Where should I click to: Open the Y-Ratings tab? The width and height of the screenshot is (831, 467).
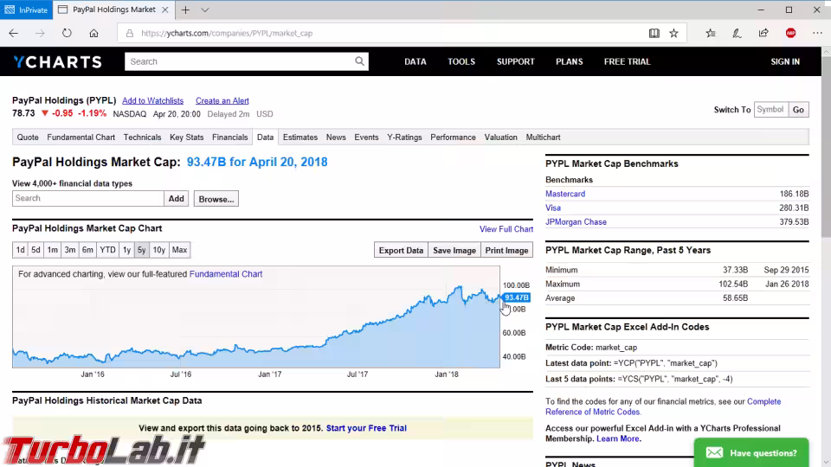404,138
